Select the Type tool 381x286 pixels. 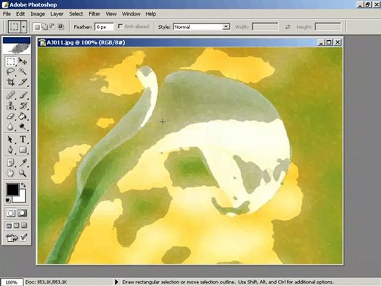point(23,139)
